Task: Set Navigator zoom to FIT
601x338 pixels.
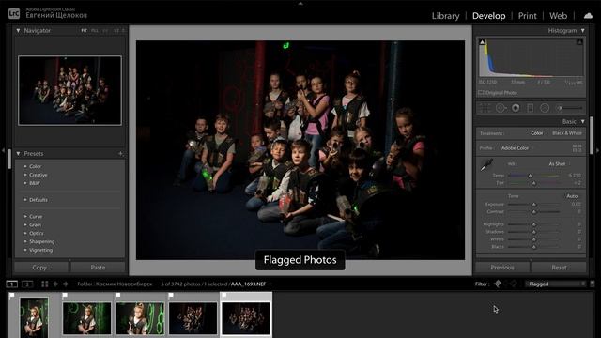Action: point(84,30)
